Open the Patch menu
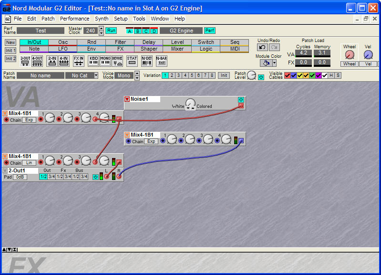 point(48,19)
